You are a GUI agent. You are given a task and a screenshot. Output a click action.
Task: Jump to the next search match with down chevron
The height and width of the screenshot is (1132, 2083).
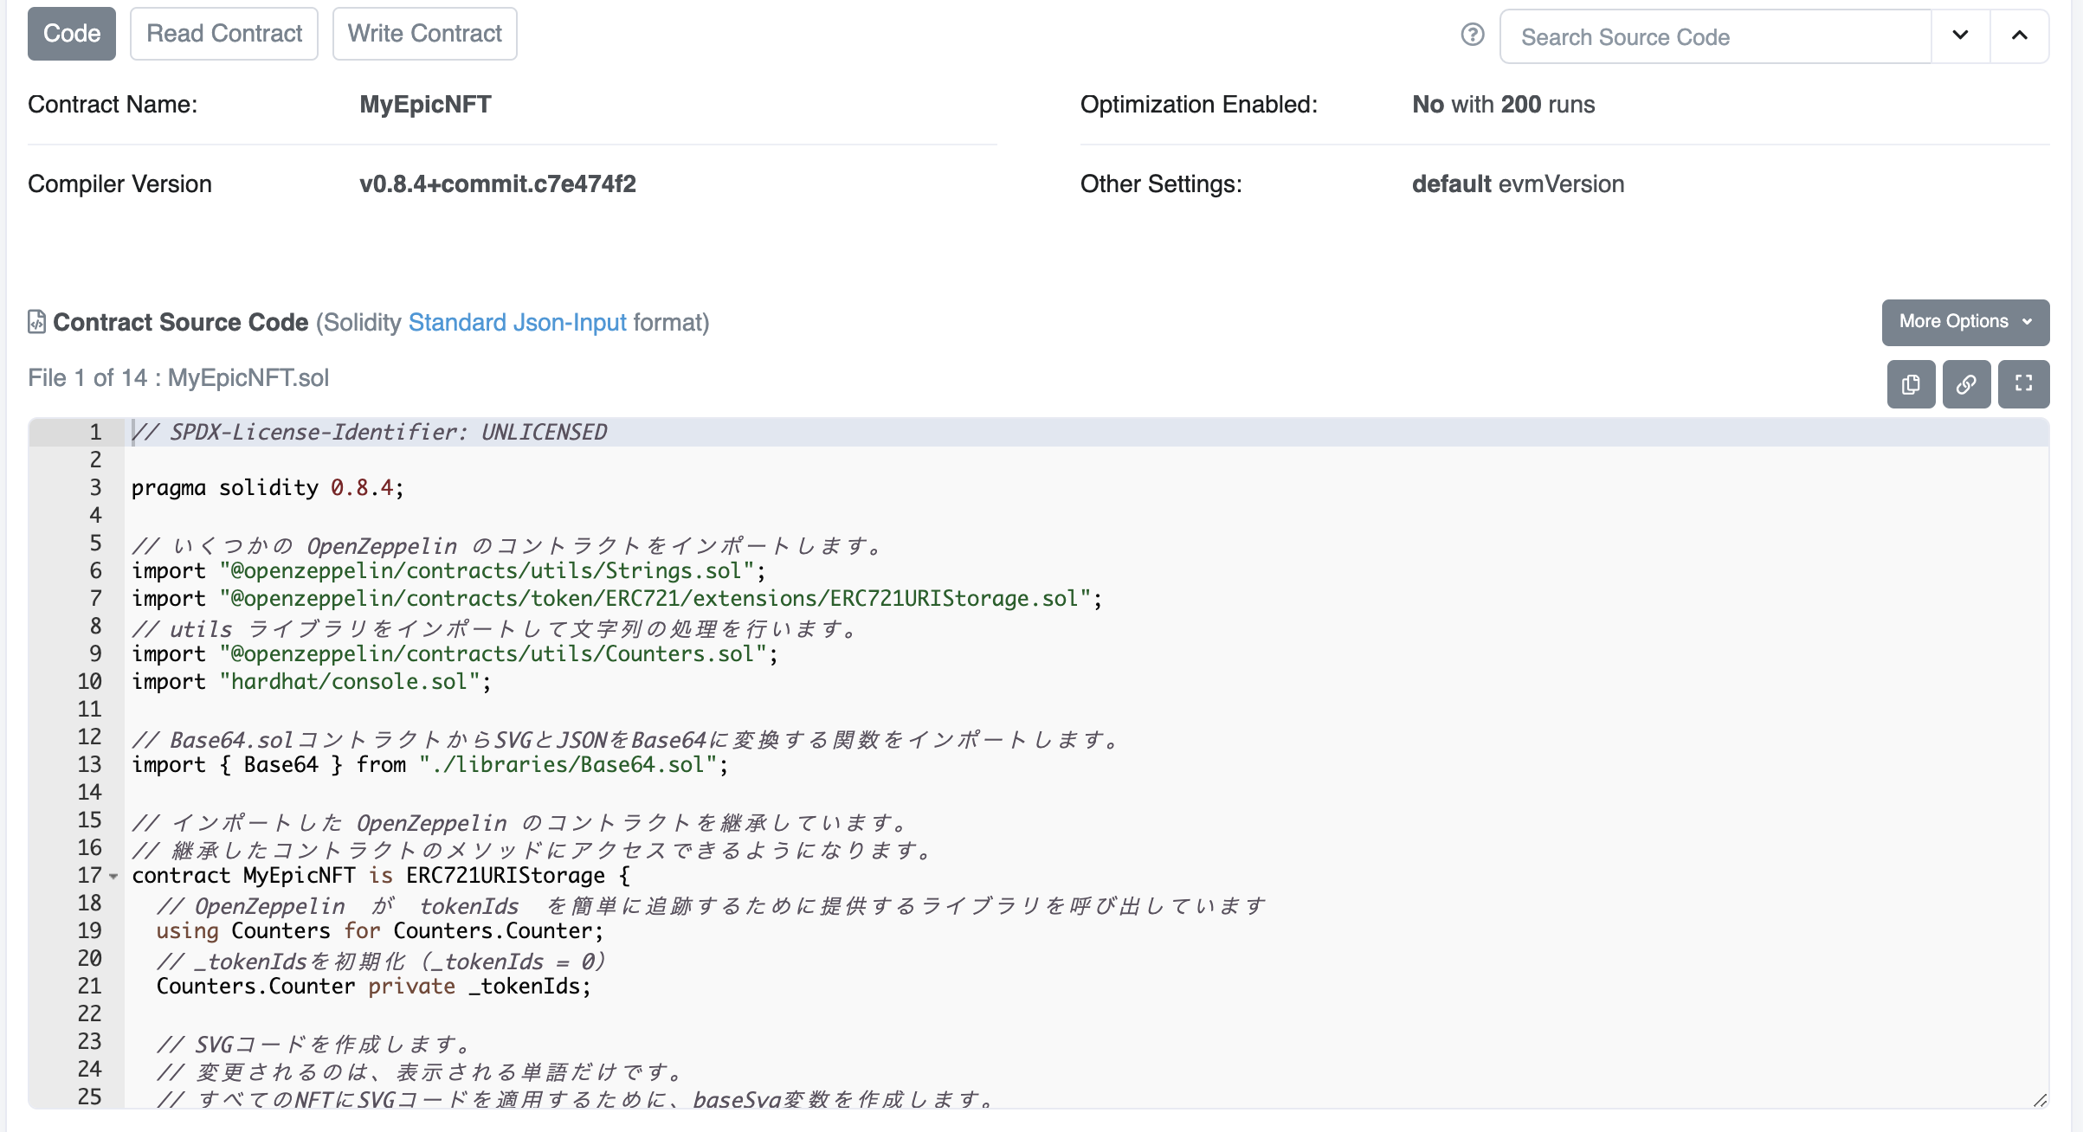pos(1960,35)
